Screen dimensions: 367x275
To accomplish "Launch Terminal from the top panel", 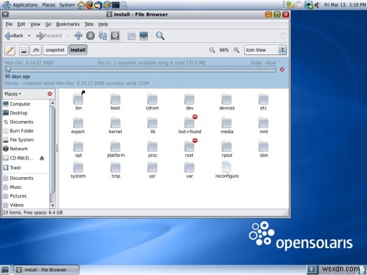I will [116, 5].
